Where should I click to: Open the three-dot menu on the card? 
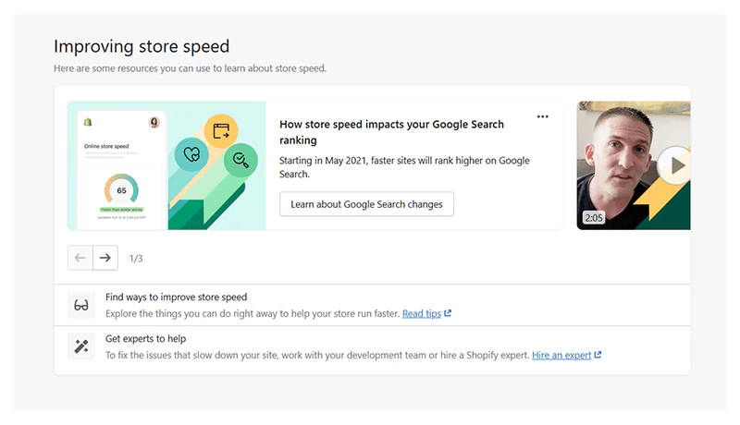click(542, 117)
